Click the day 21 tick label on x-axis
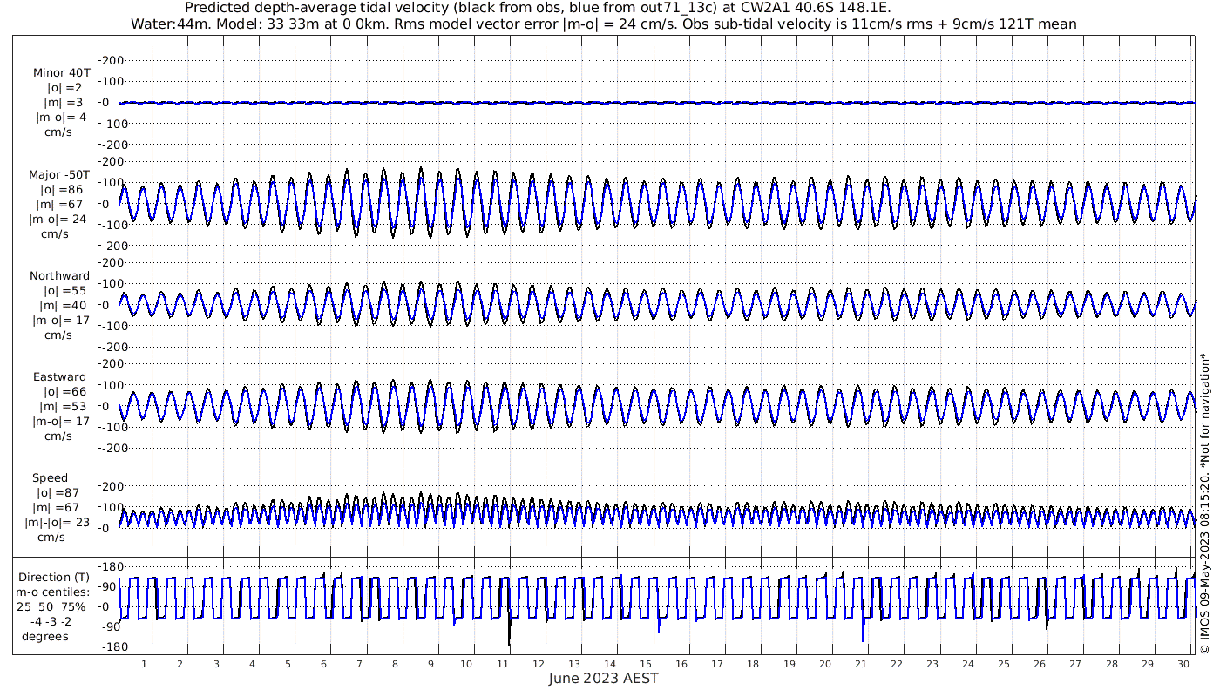Image resolution: width=1220 pixels, height=697 pixels. click(x=861, y=664)
